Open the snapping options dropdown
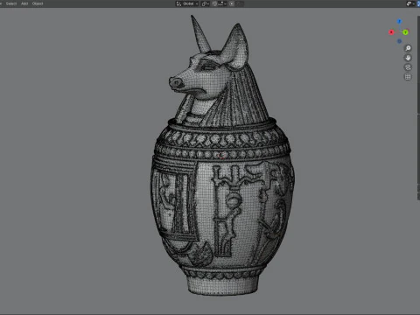Image resolution: width=420 pixels, height=315 pixels. tap(222, 3)
